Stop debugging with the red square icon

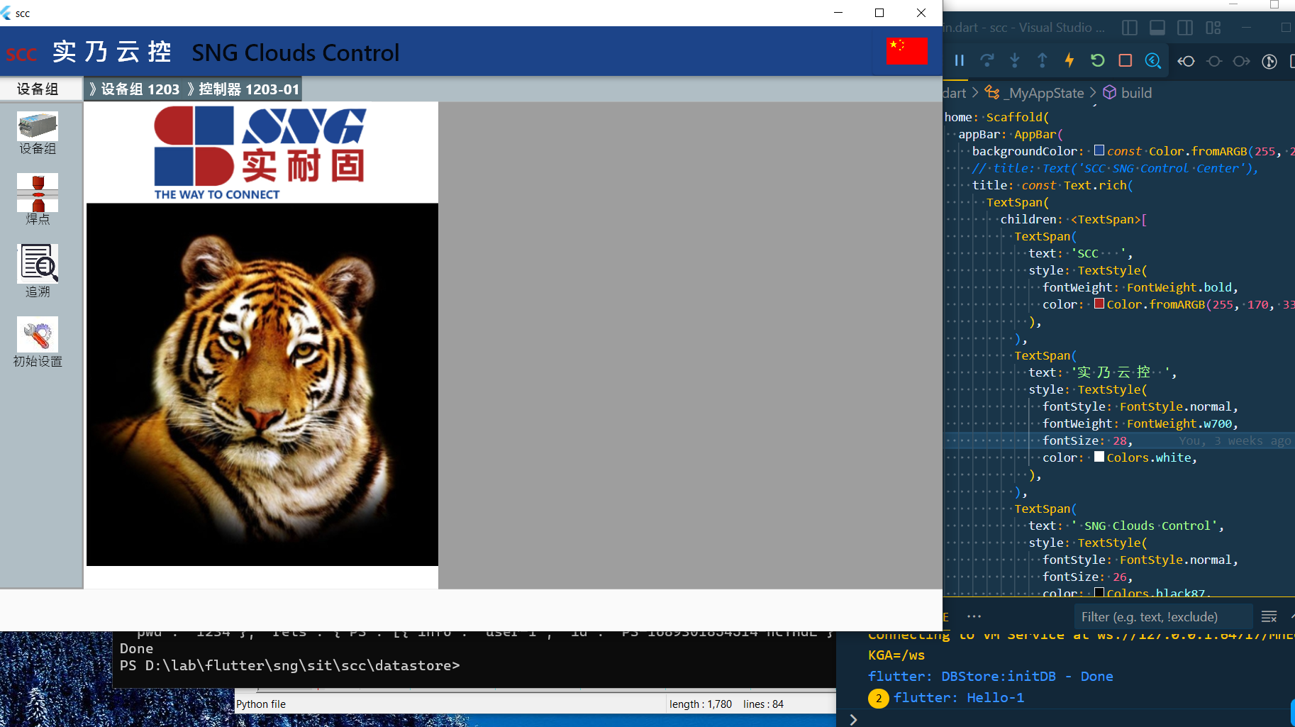pyautogui.click(x=1126, y=60)
